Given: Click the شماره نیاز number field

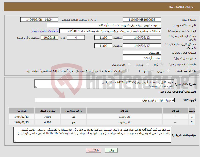Looking at the screenshot, I should (x=142, y=19).
